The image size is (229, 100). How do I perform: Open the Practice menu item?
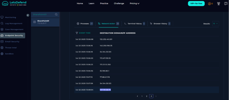104,4
